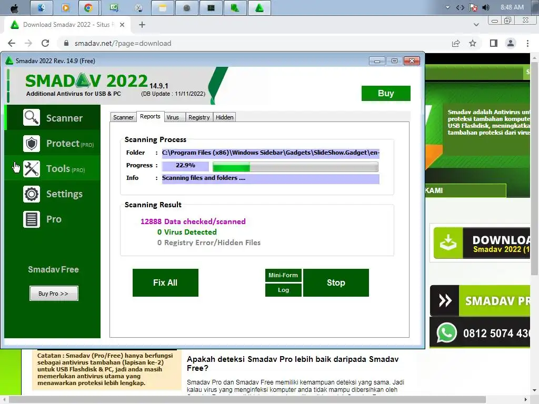Image resolution: width=539 pixels, height=404 pixels.
Task: Click the address bar showing smadav.net/?page=download
Action: 254,43
